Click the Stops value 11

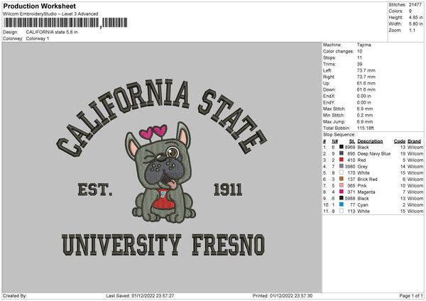pos(359,58)
